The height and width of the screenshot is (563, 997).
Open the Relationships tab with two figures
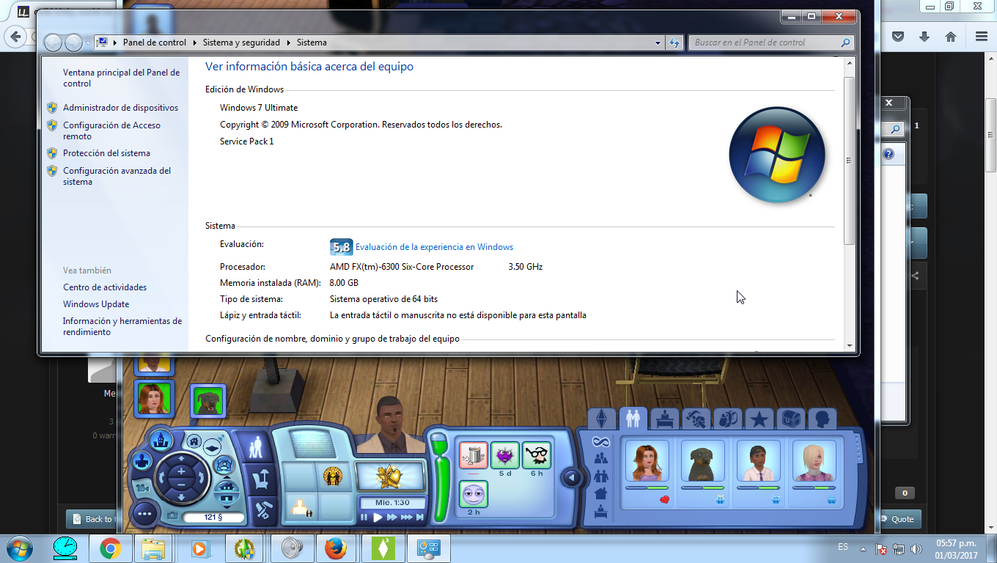633,419
